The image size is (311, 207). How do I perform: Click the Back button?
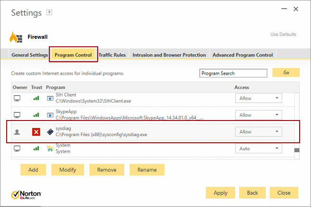252,192
